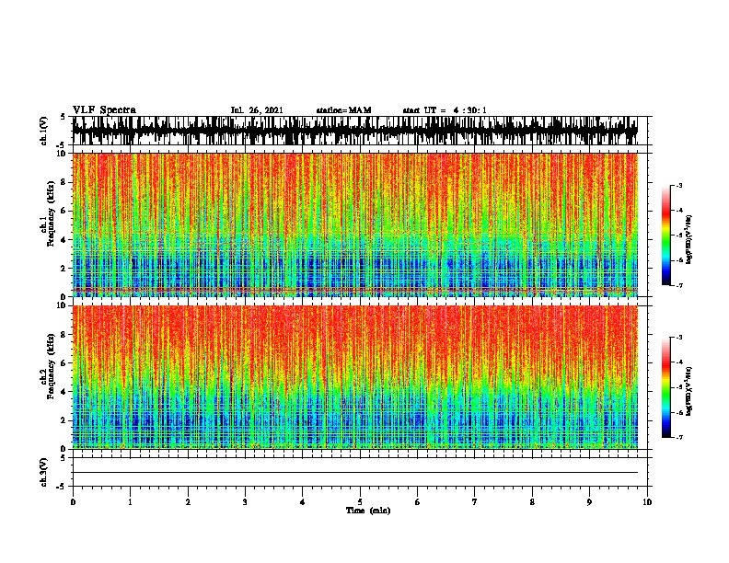This screenshot has height=563, width=729.
Task: Click the "4" time axis tick label
Action: (x=303, y=501)
